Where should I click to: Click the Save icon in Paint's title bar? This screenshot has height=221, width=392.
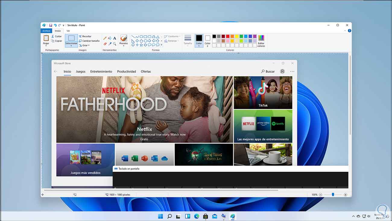point(51,25)
